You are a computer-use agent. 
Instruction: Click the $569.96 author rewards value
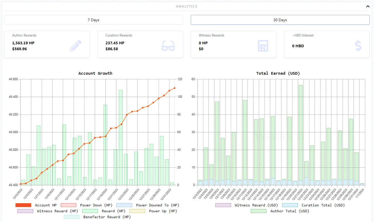pyautogui.click(x=20, y=49)
